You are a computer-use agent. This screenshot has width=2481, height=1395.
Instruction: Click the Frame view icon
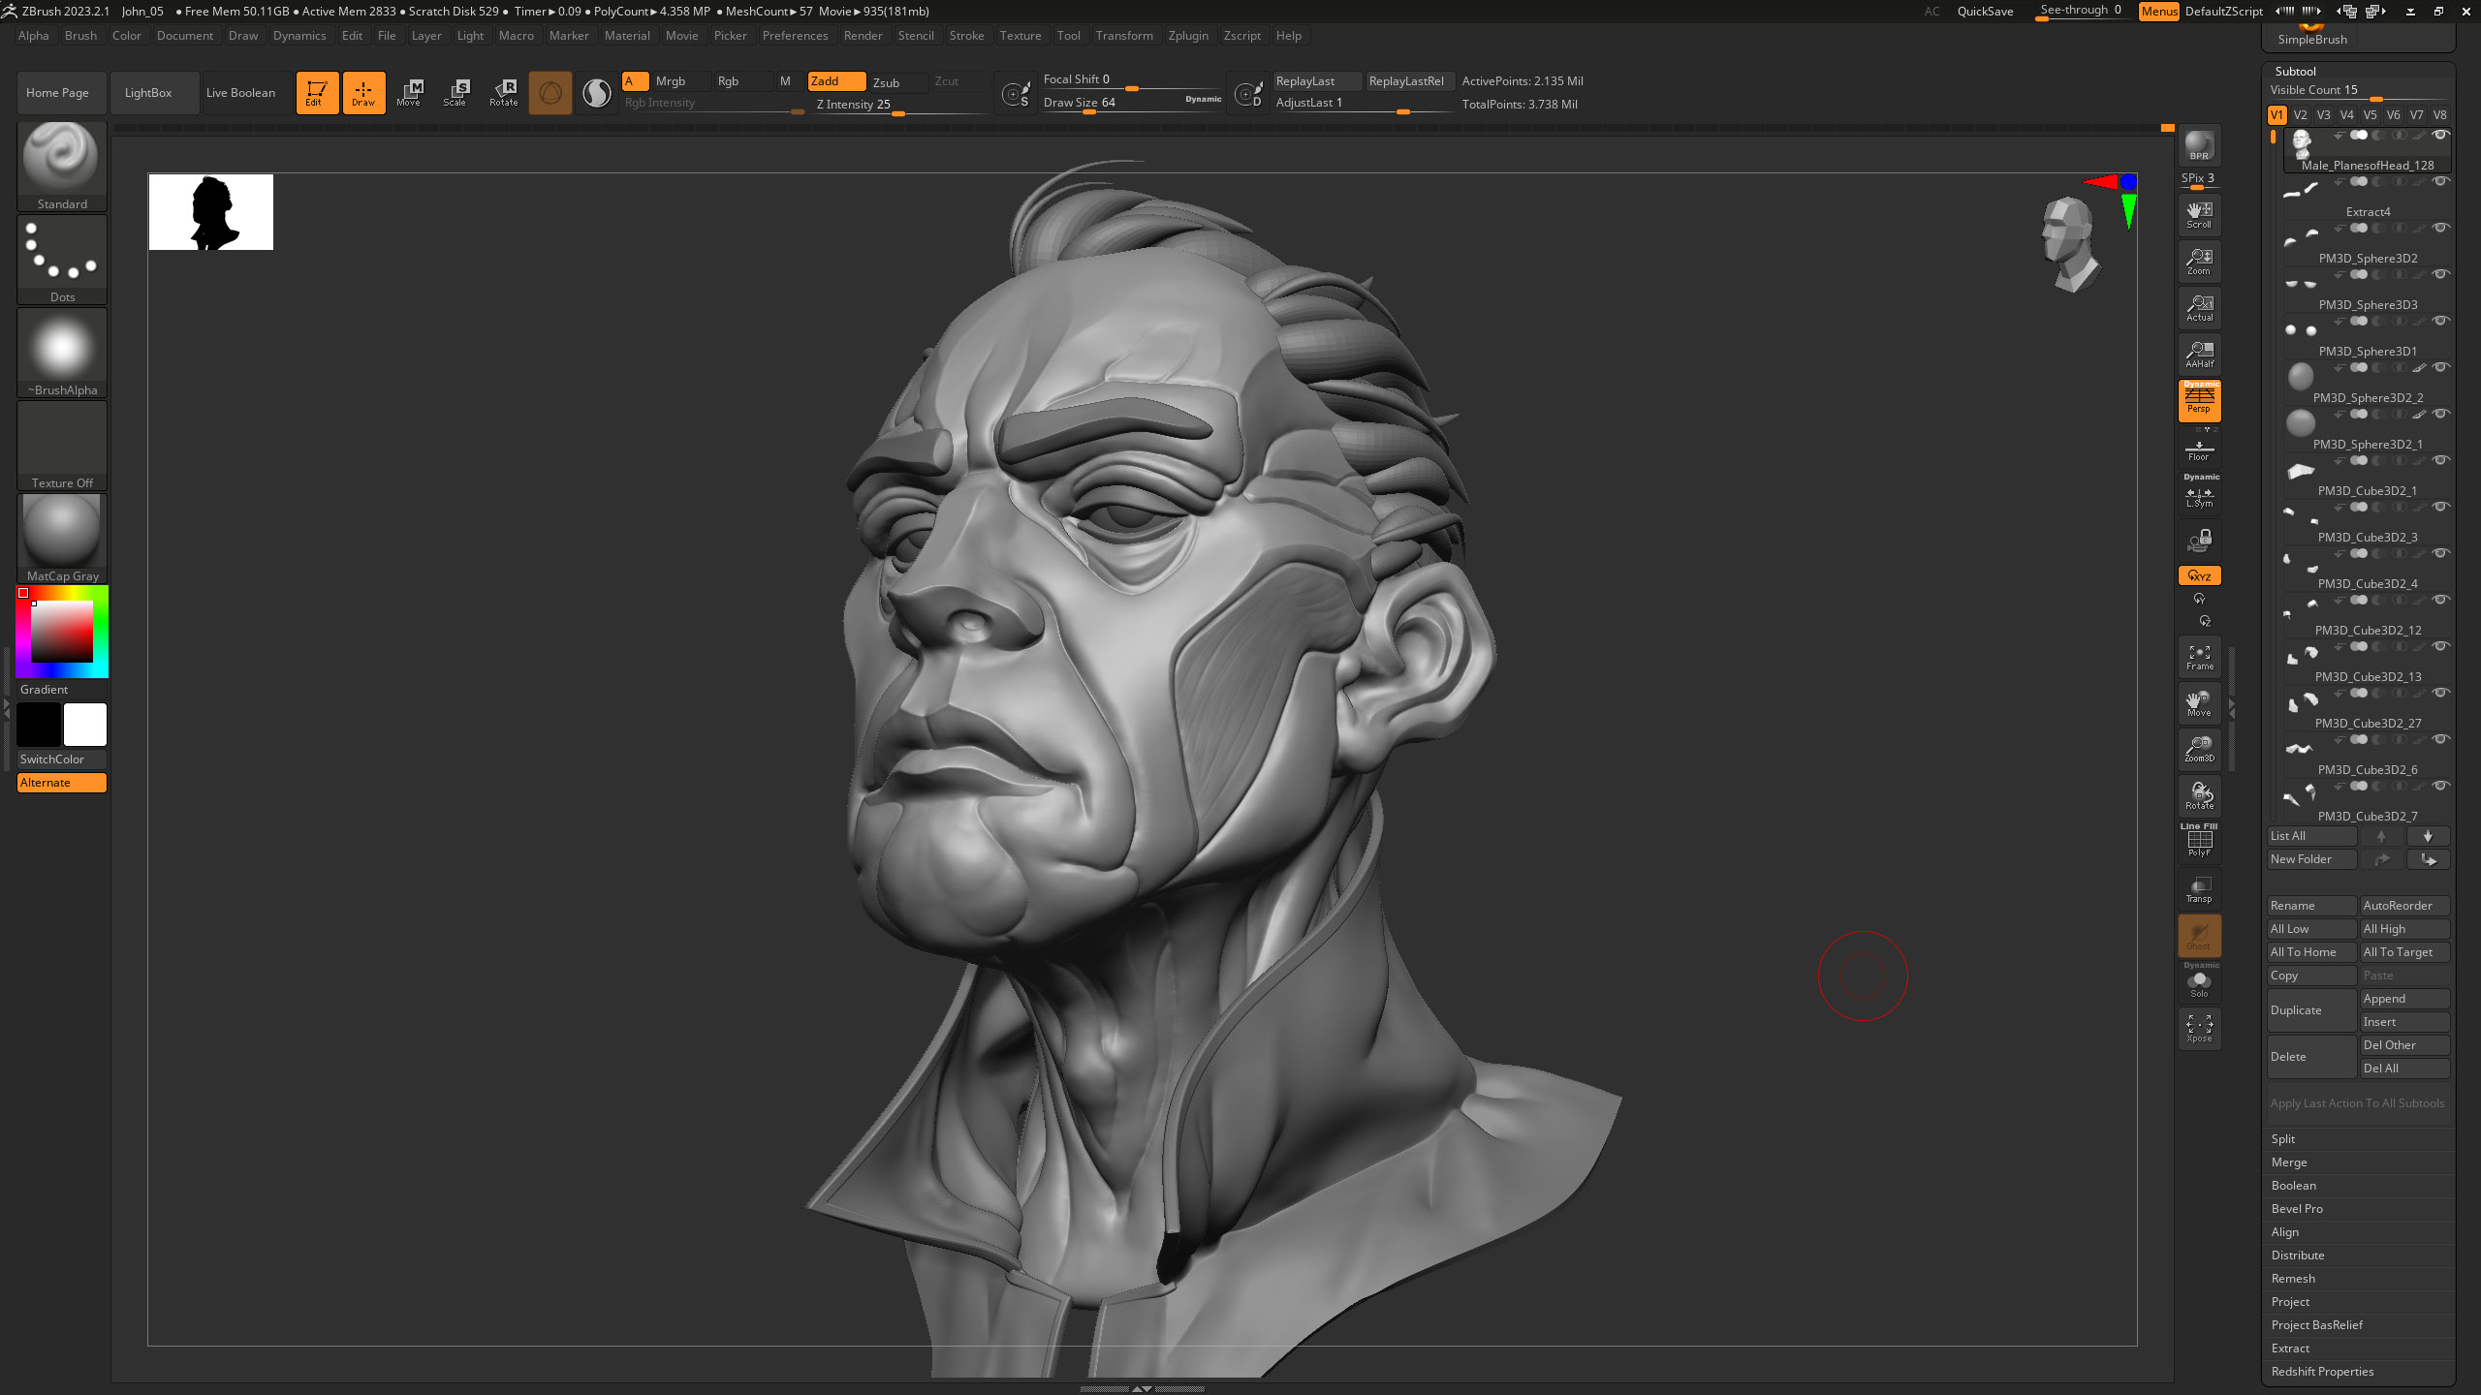[2199, 657]
